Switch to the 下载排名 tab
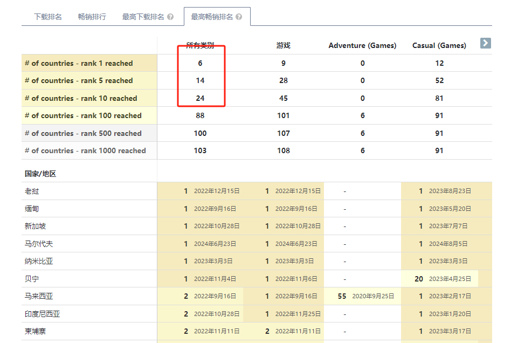Viewport: 511px width, 343px height. 48,17
